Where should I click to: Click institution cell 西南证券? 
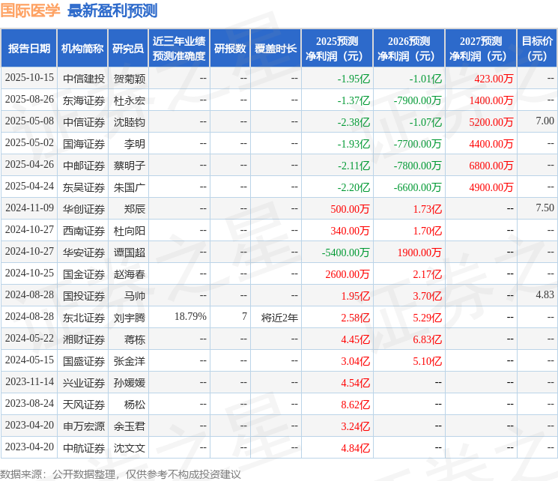coord(84,231)
